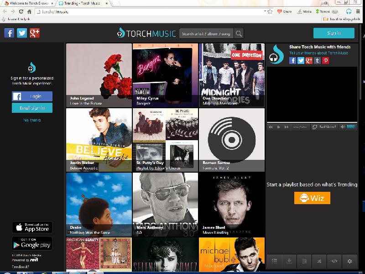This screenshot has height=274, width=365.
Task: Click Tell your friends about Torch Music
Action: pyautogui.click(x=318, y=53)
